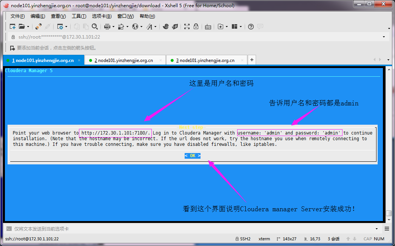Click the Font 'A' icon

coord(150,26)
